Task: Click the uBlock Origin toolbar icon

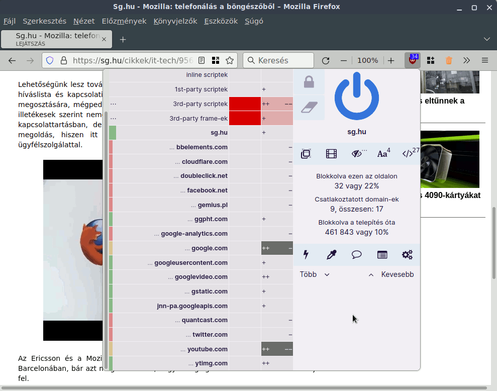Action: 413,60
